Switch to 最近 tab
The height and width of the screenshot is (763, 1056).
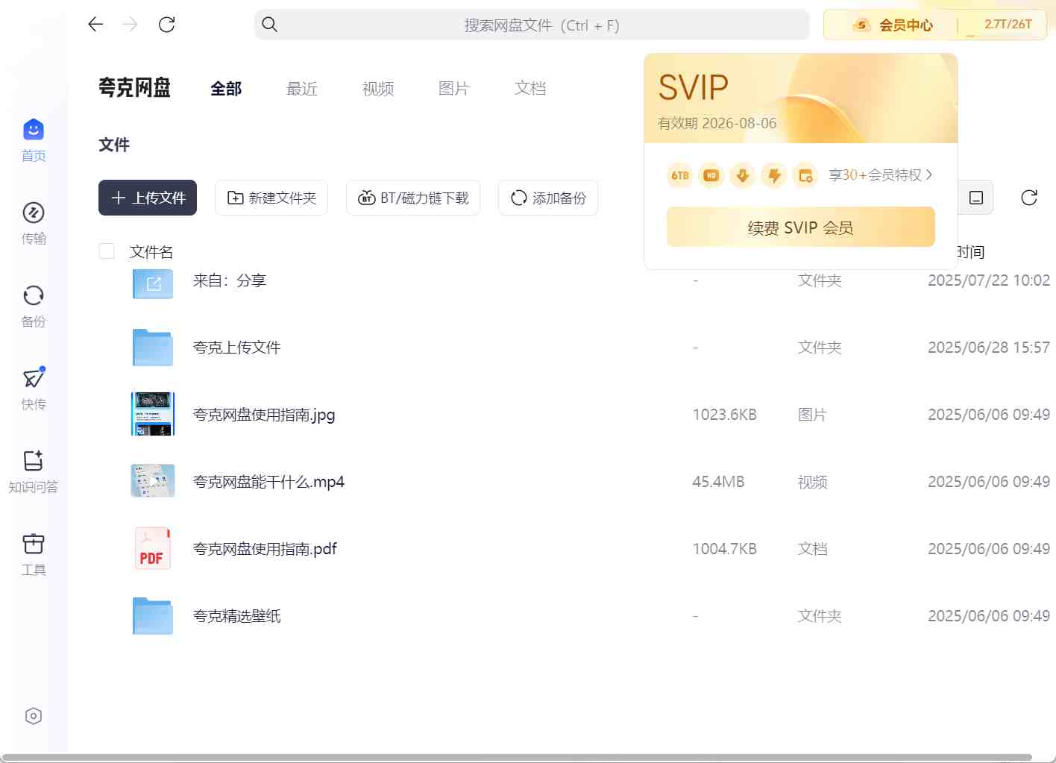point(302,89)
